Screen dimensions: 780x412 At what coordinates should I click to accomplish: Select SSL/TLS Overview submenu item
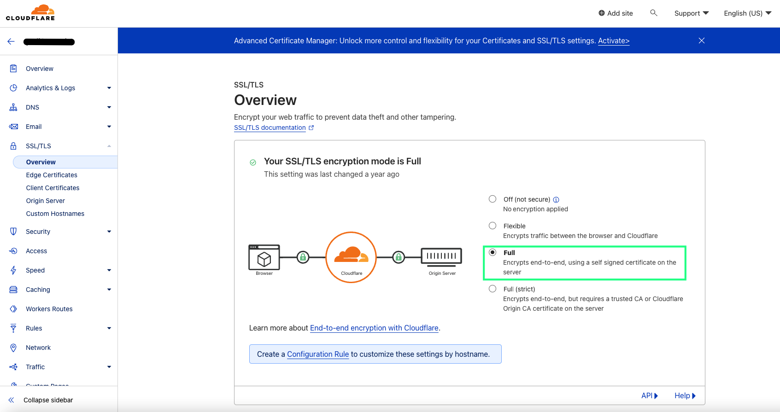pos(65,162)
